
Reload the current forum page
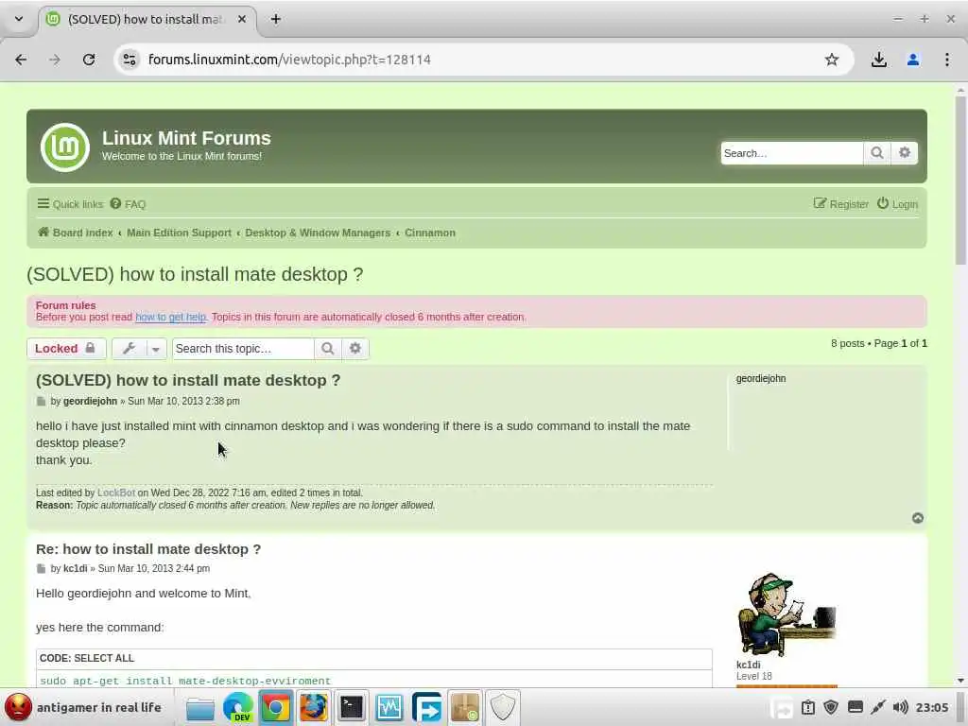pos(89,60)
